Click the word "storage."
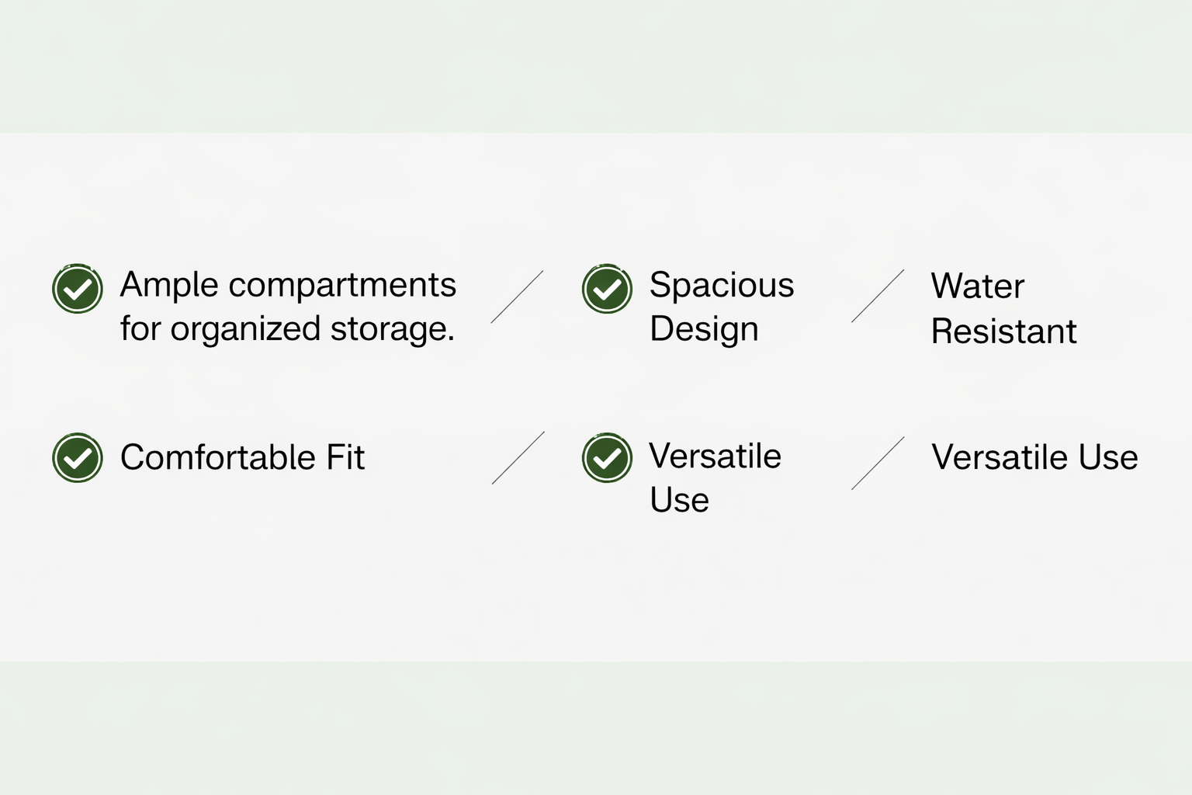Screen dimensions: 1192x795 [392, 329]
